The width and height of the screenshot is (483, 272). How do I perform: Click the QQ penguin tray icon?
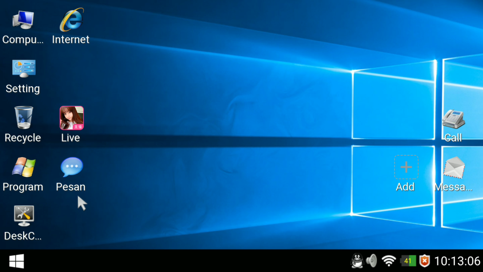(357, 261)
